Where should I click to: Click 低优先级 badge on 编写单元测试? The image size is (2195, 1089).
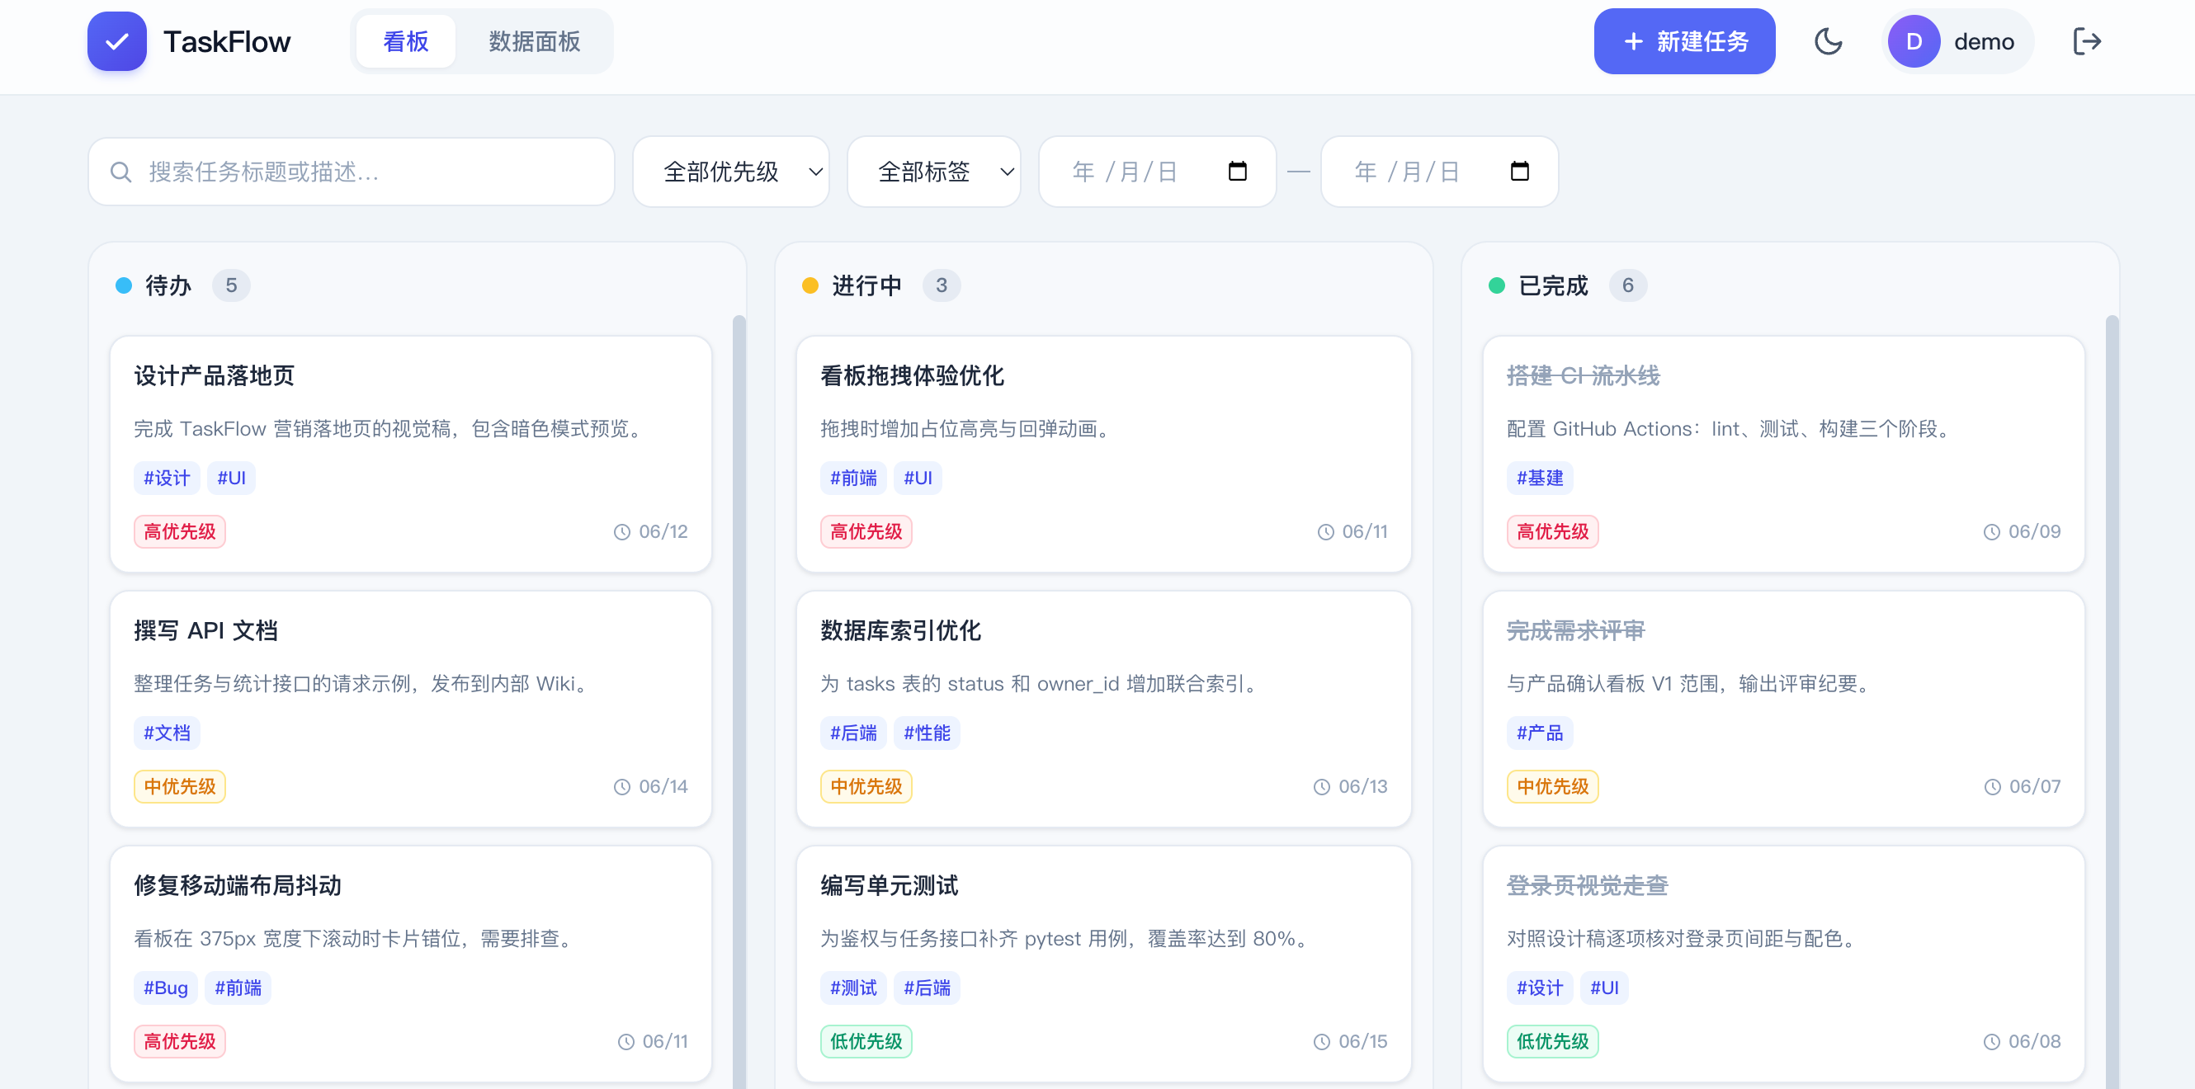[866, 1041]
